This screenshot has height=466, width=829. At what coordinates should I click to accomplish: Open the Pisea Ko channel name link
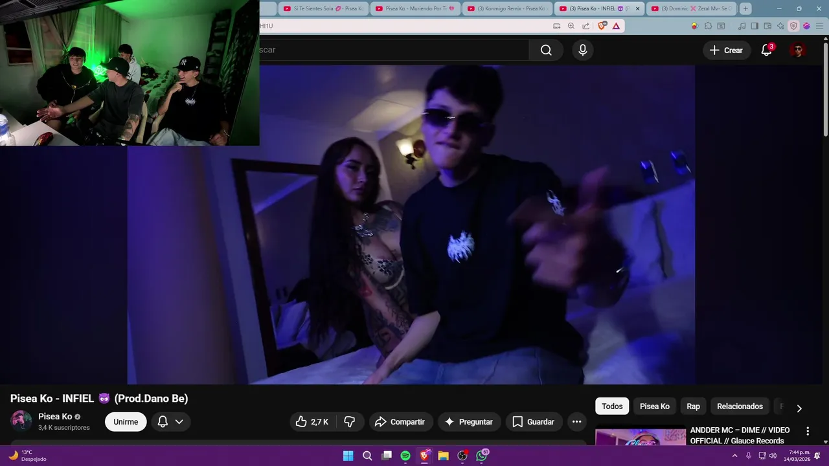pyautogui.click(x=55, y=417)
